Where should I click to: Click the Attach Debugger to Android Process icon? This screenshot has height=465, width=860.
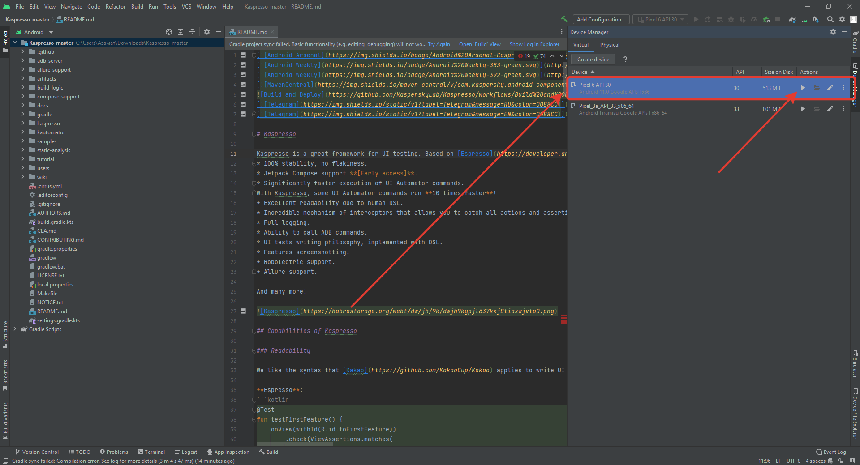point(766,19)
